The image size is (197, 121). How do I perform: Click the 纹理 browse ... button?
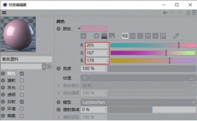point(191,78)
